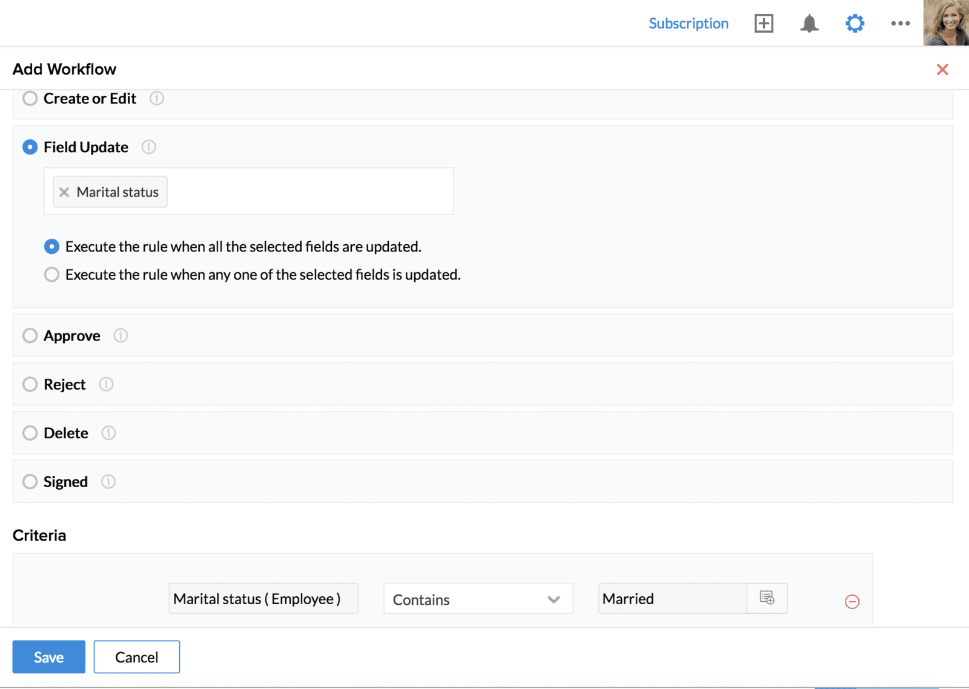
Task: Click the Subscription link
Action: (689, 24)
